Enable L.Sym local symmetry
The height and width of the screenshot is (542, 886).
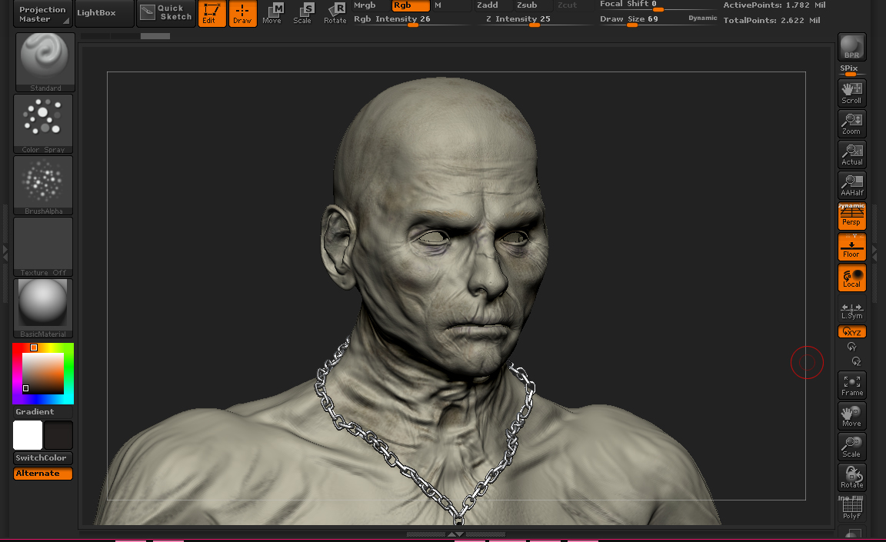tap(851, 310)
